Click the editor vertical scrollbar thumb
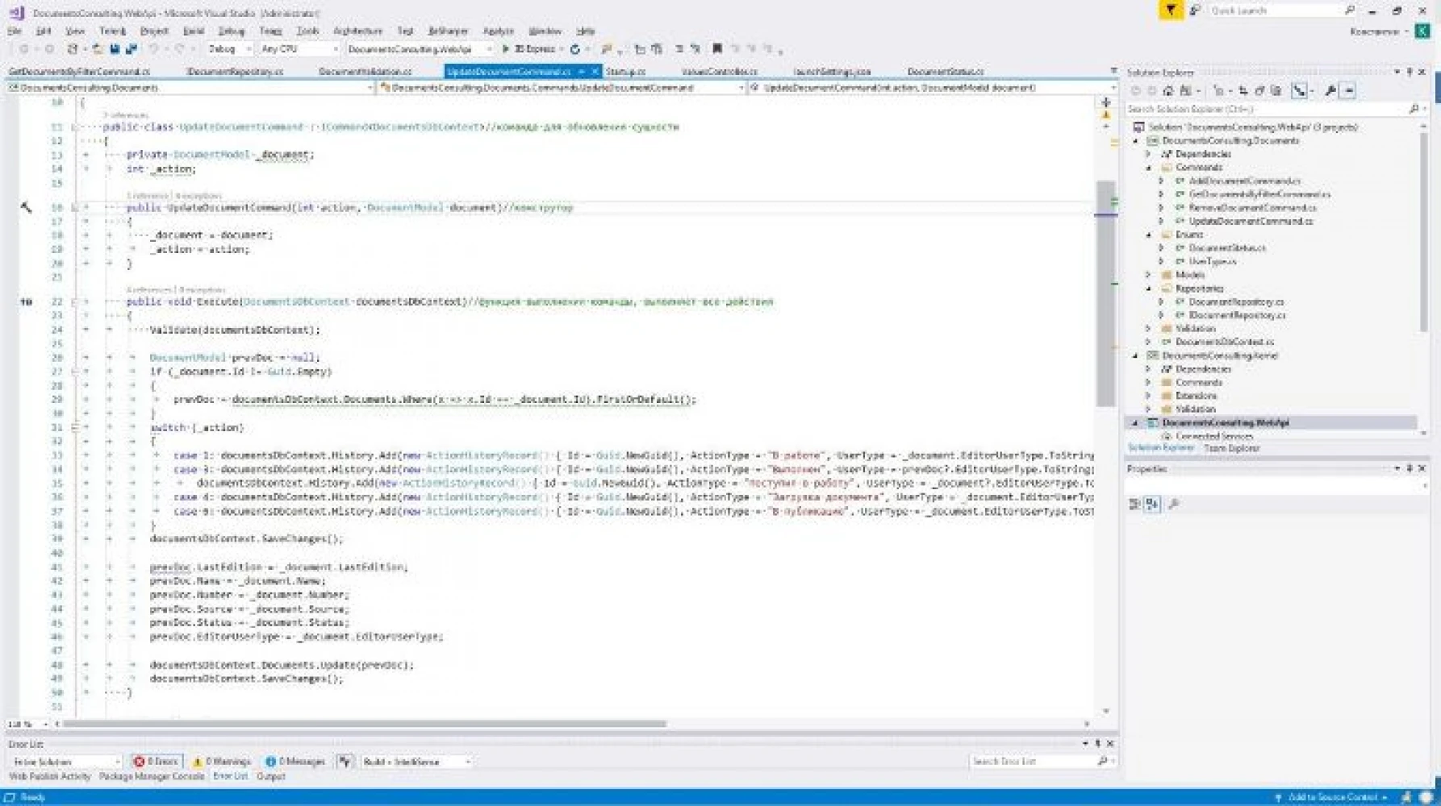This screenshot has width=1441, height=806. pos(1105,294)
